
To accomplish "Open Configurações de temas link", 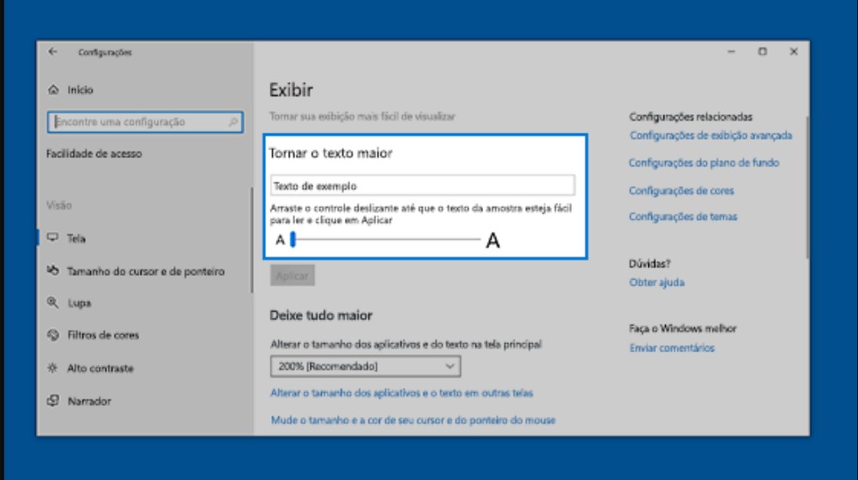I will click(x=683, y=217).
